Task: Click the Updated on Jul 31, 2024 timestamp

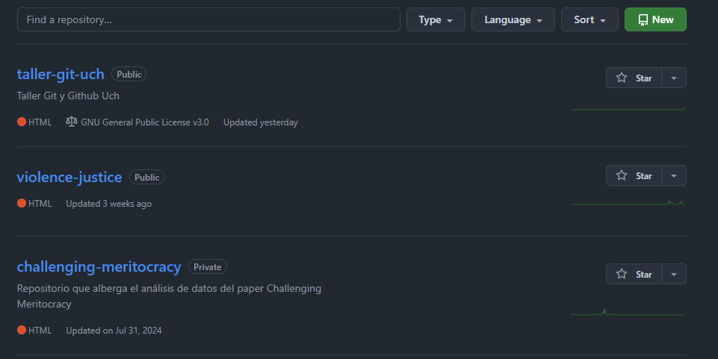Action: point(114,330)
